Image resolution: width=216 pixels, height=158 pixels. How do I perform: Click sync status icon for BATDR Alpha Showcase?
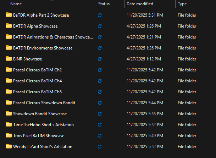point(100,26)
